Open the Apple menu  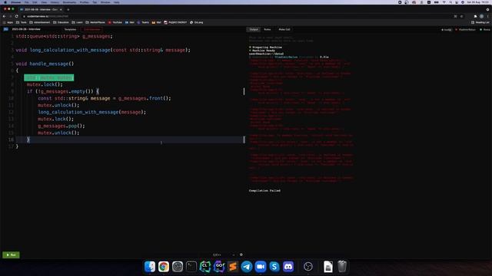click(x=5, y=2)
